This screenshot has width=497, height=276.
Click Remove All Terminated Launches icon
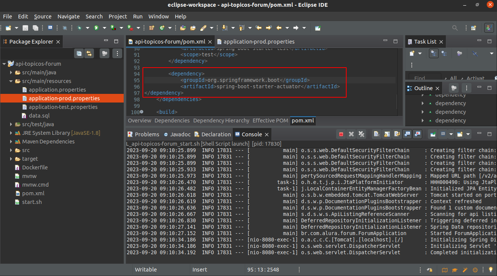362,134
